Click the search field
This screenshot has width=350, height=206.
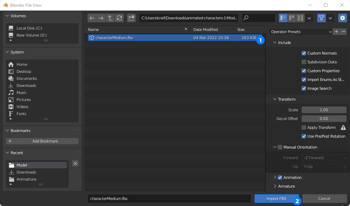[x=259, y=18]
